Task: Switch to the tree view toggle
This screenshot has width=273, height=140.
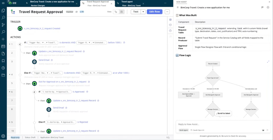Action: (116, 12)
